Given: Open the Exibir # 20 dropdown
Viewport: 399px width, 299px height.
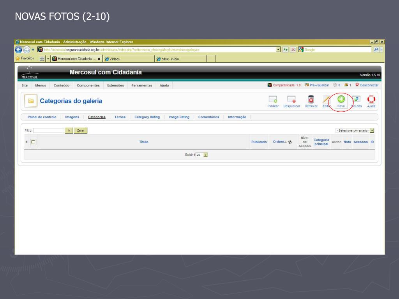Looking at the screenshot, I should tap(201, 155).
